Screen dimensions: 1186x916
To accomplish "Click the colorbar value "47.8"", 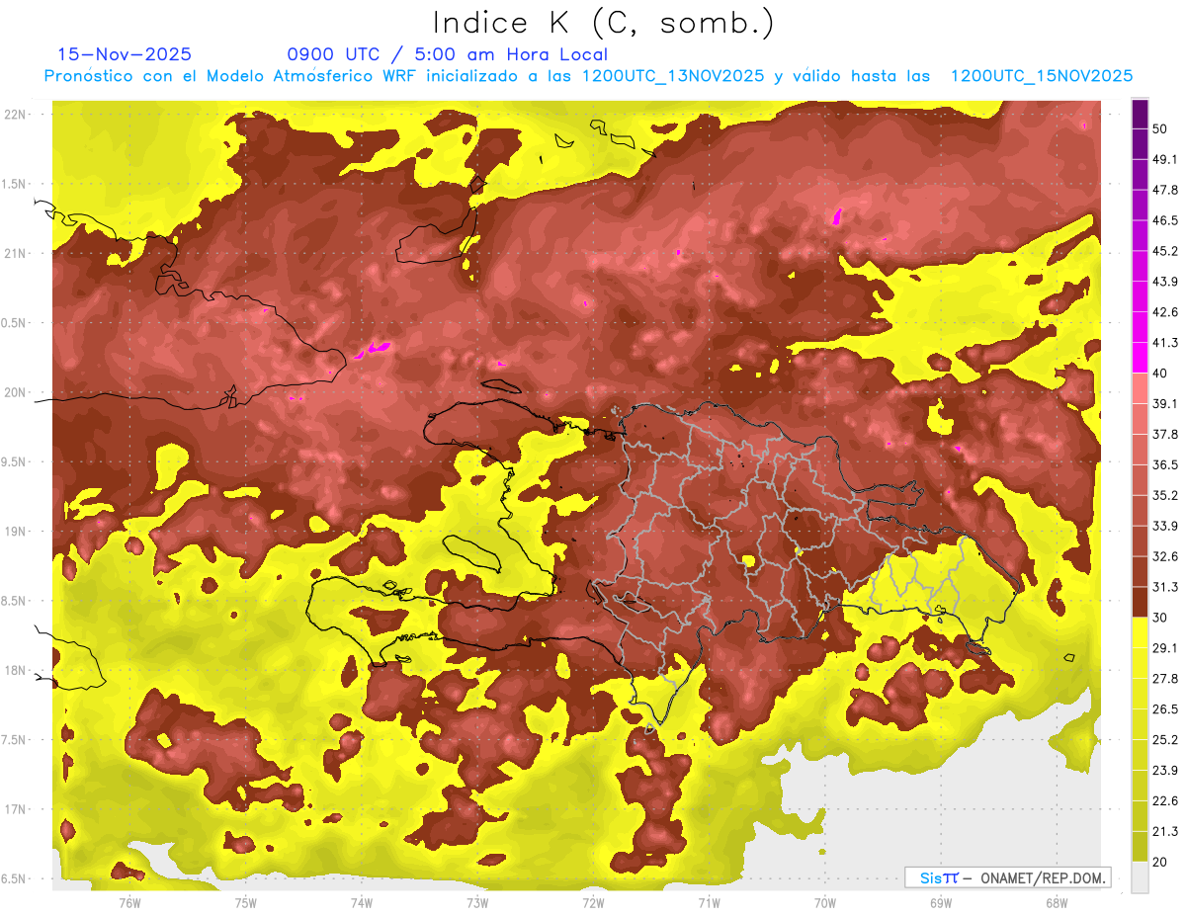I will click(x=1165, y=190).
